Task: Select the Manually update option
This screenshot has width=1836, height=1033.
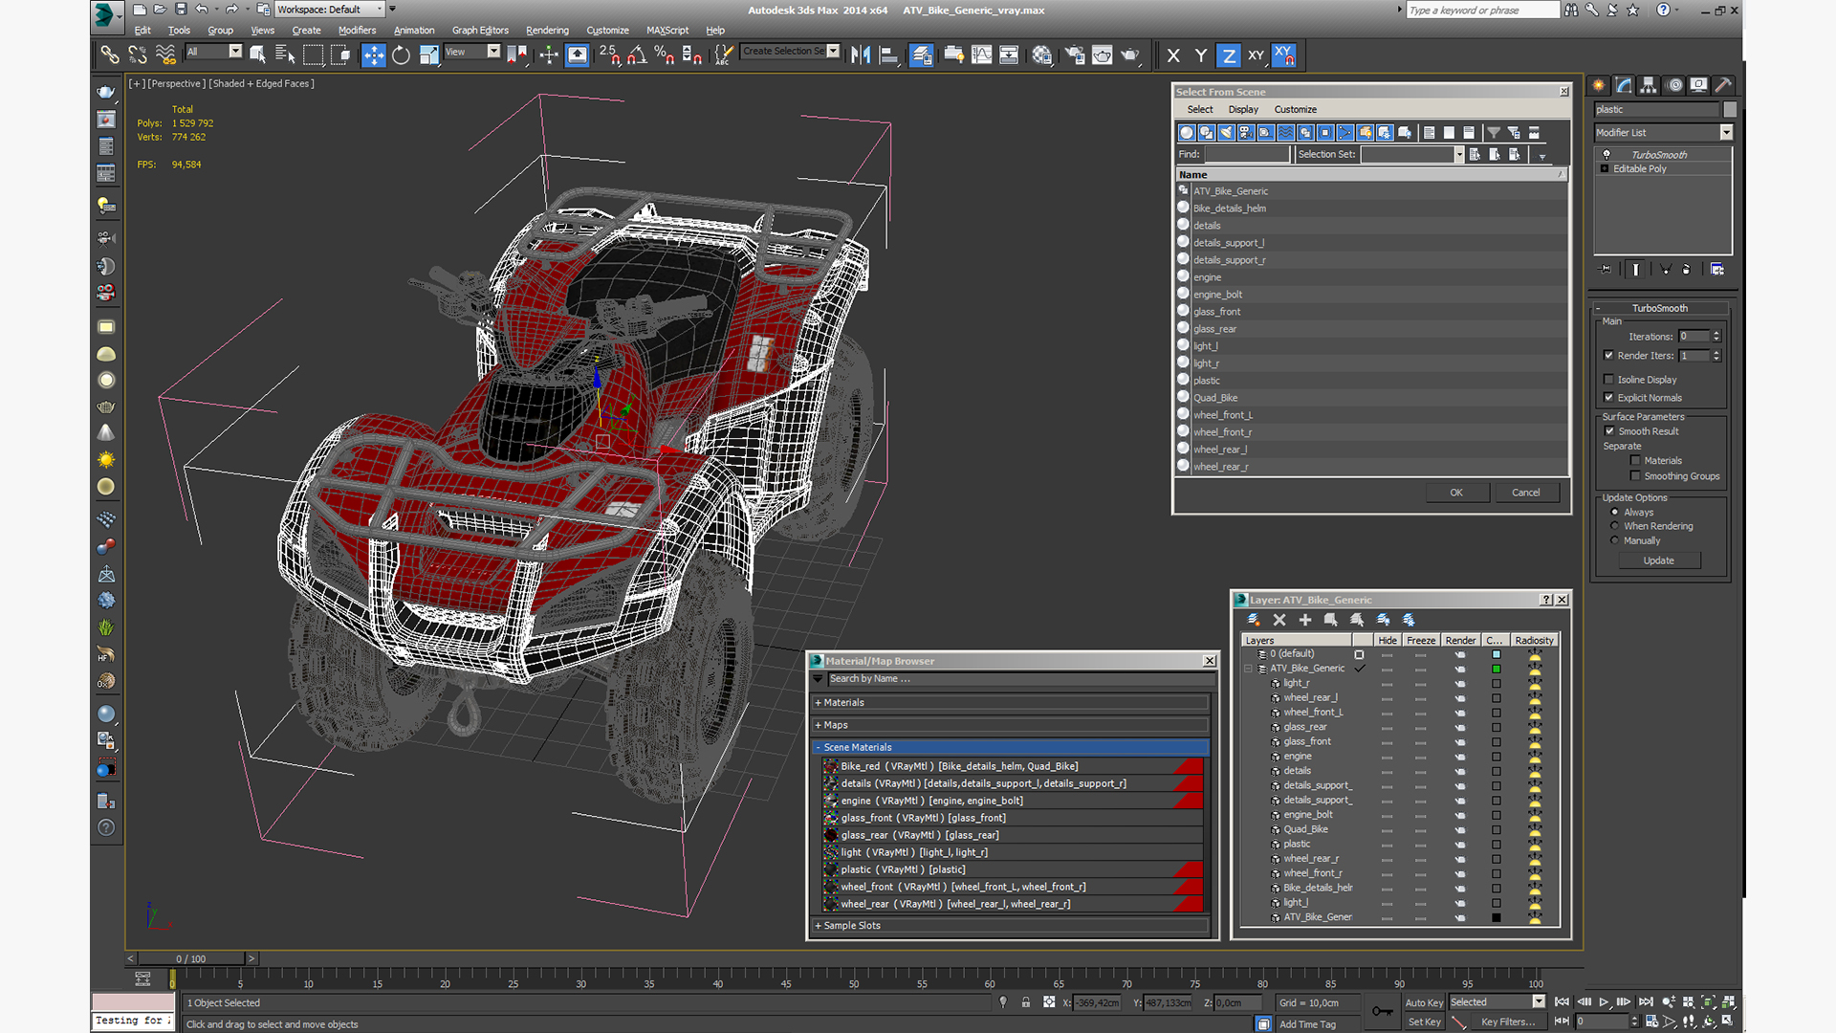Action: (1615, 540)
